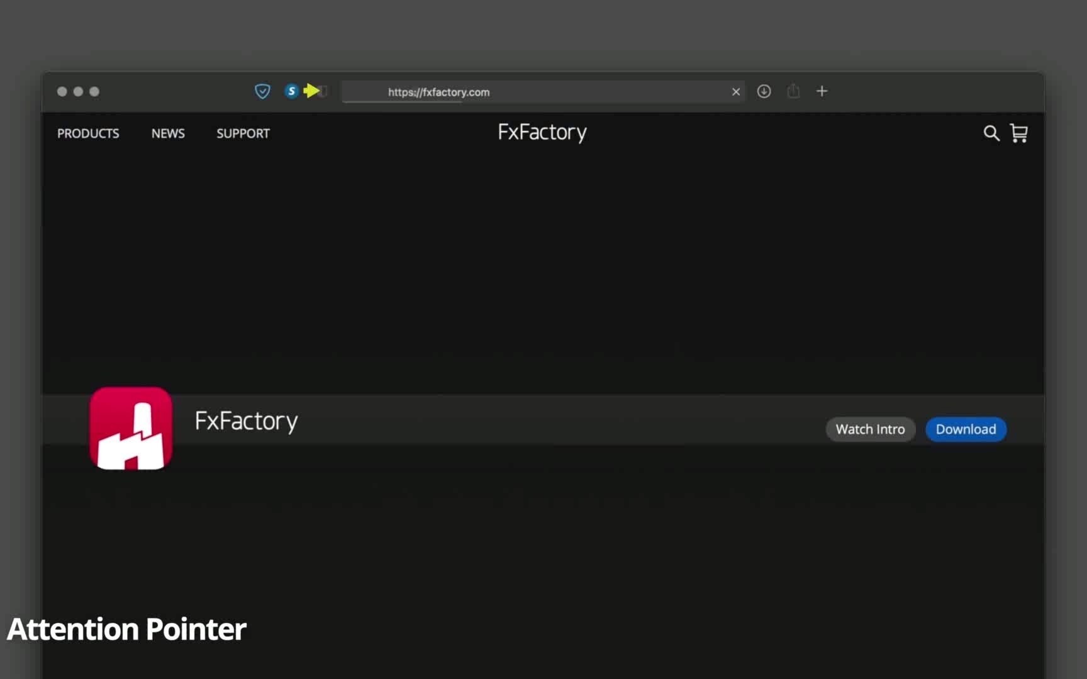Click the share icon in browser toolbar

[793, 91]
